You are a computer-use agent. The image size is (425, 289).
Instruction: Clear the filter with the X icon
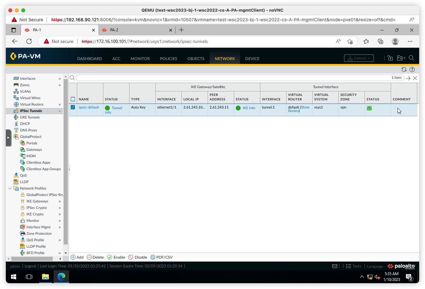click(415, 78)
